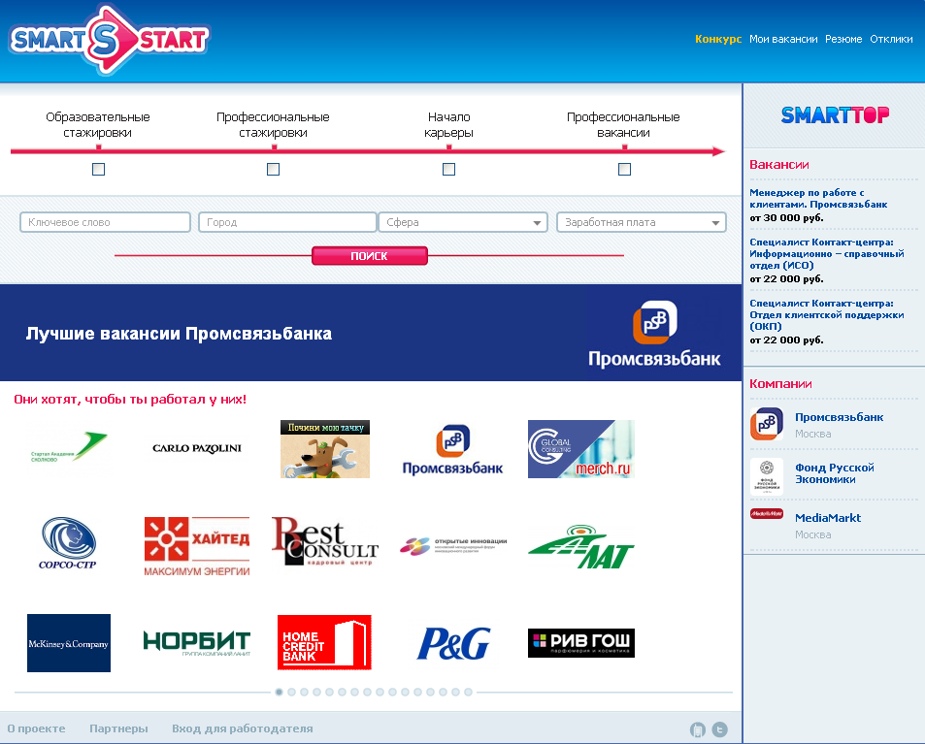925x744 pixels.
Task: Select the Открытые инновации logo
Action: tap(453, 546)
